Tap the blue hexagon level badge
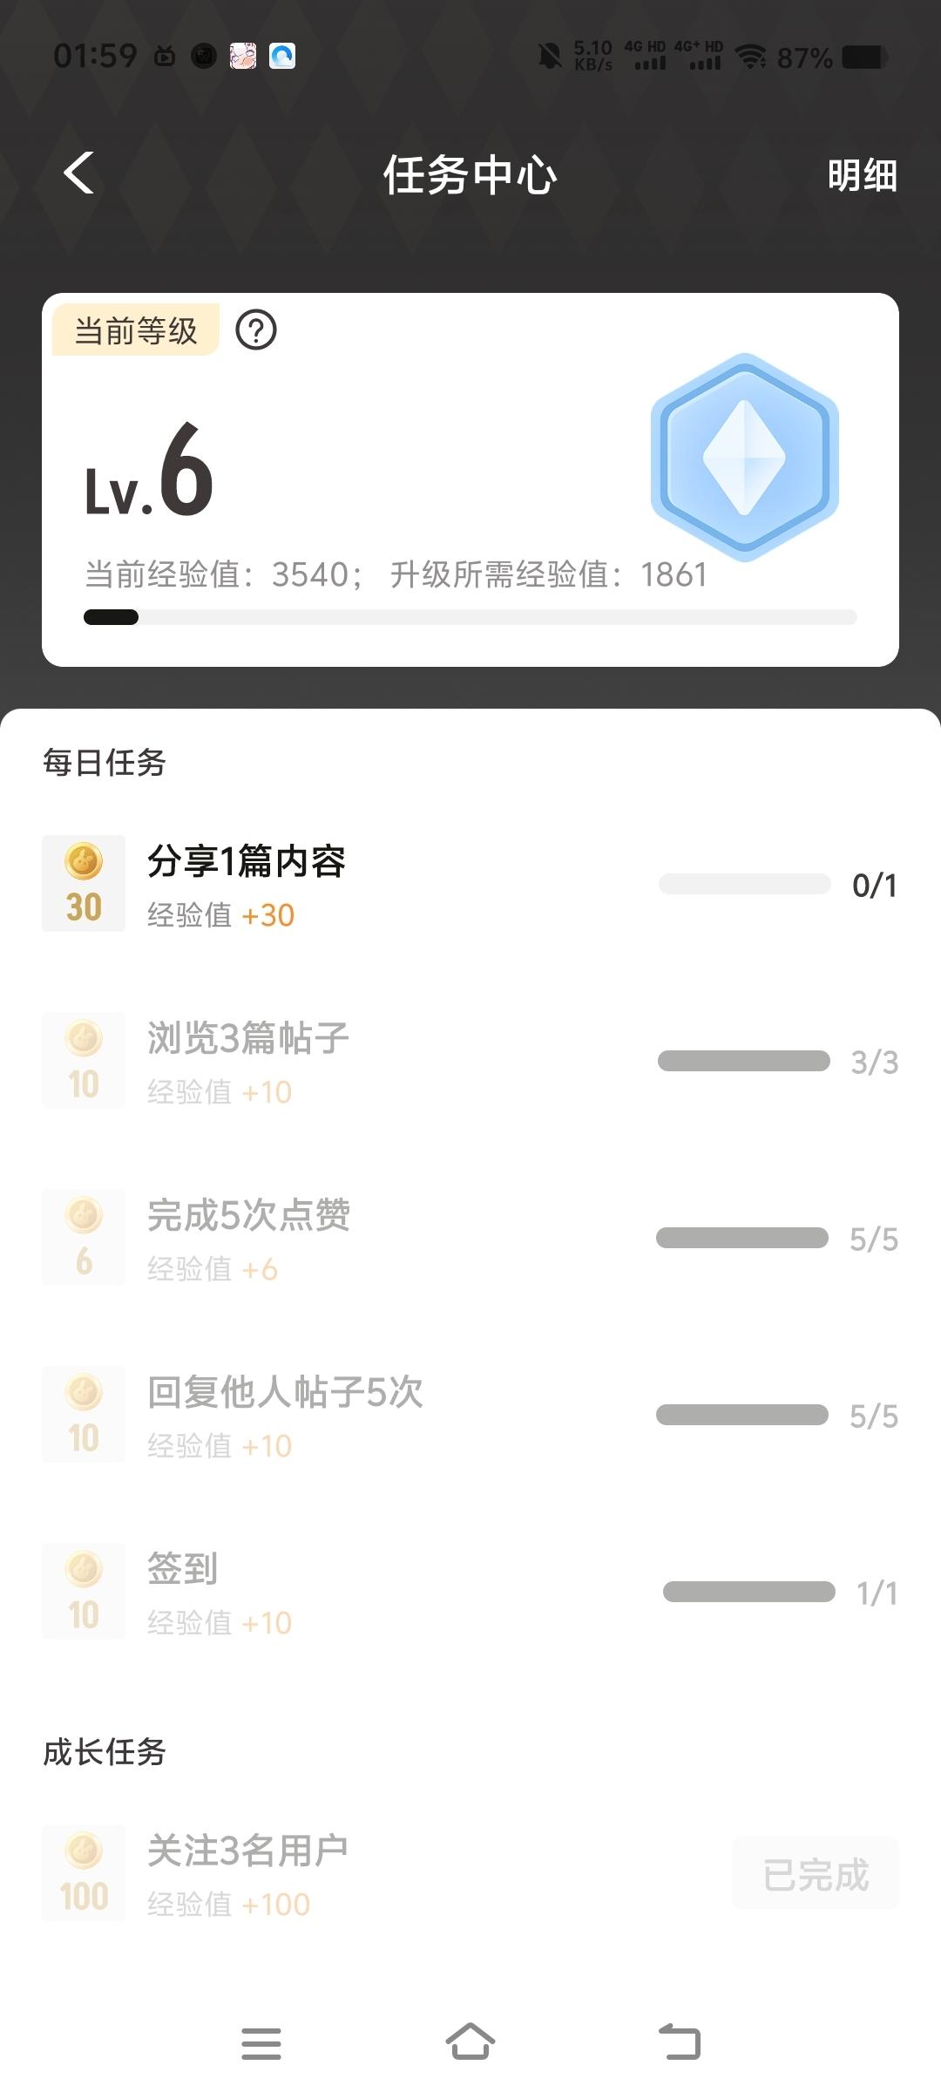941x2099 pixels. click(744, 456)
